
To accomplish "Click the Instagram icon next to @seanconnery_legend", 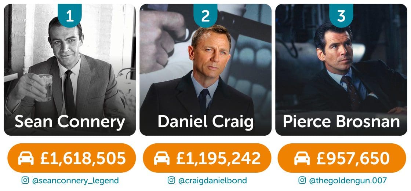I will point(25,180).
